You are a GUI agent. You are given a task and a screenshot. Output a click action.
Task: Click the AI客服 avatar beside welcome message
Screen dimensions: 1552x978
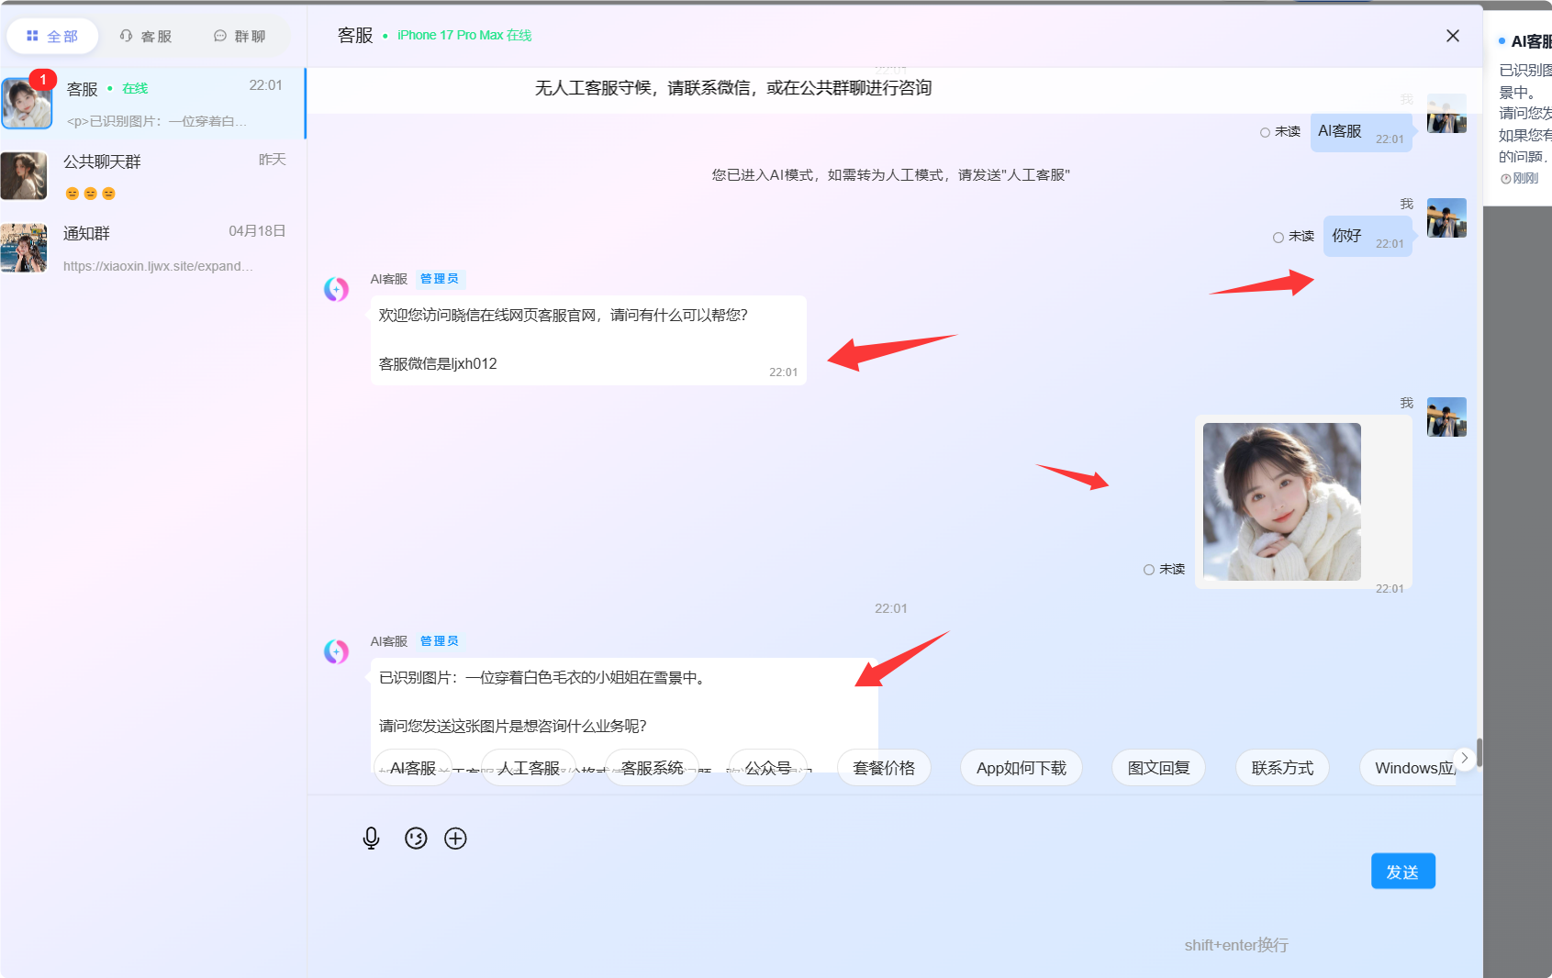pos(337,290)
